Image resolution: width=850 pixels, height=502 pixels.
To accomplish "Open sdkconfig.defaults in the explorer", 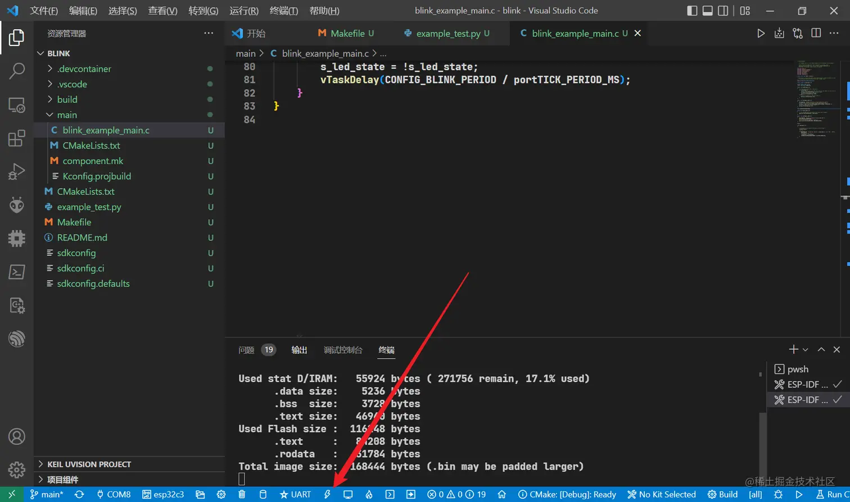I will [x=129, y=284].
